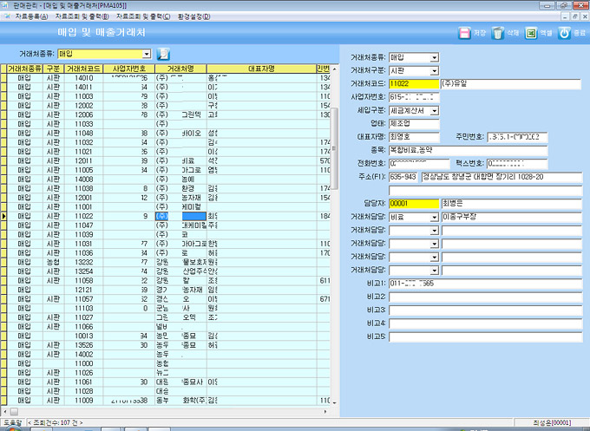Click the 팩스번호 input field
This screenshot has height=431, width=590.
click(517, 164)
